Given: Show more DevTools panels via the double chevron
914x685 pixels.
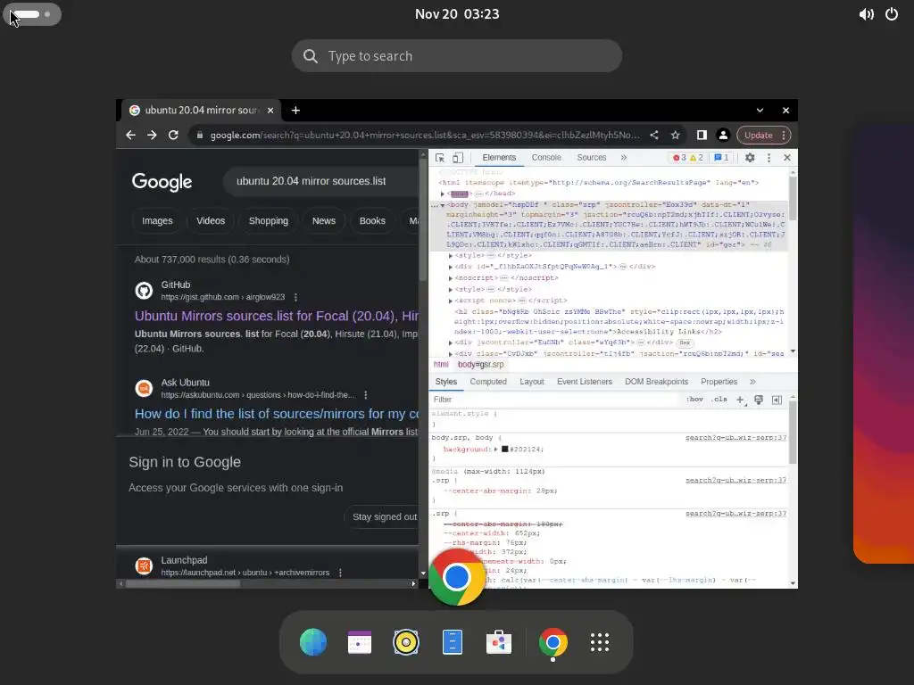Looking at the screenshot, I should click(x=624, y=158).
